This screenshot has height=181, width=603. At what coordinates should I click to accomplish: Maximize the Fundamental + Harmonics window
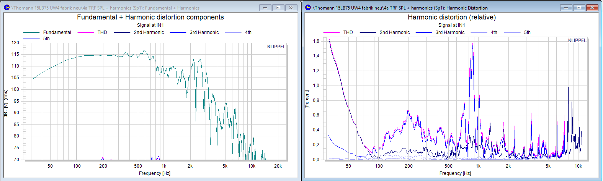tap(278, 8)
